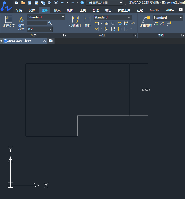Screen dimensions: 185x199
Task: Open the APP+ ribbon tab
Action: (170, 10)
